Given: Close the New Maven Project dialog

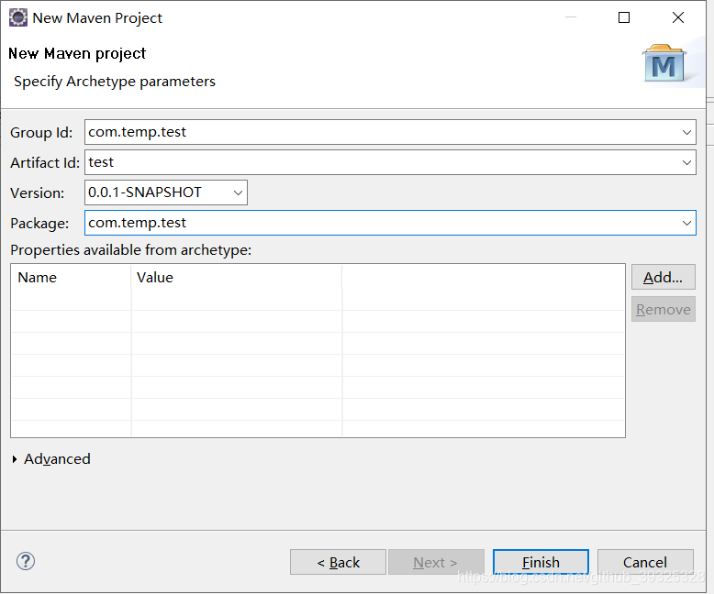Looking at the screenshot, I should tap(678, 17).
